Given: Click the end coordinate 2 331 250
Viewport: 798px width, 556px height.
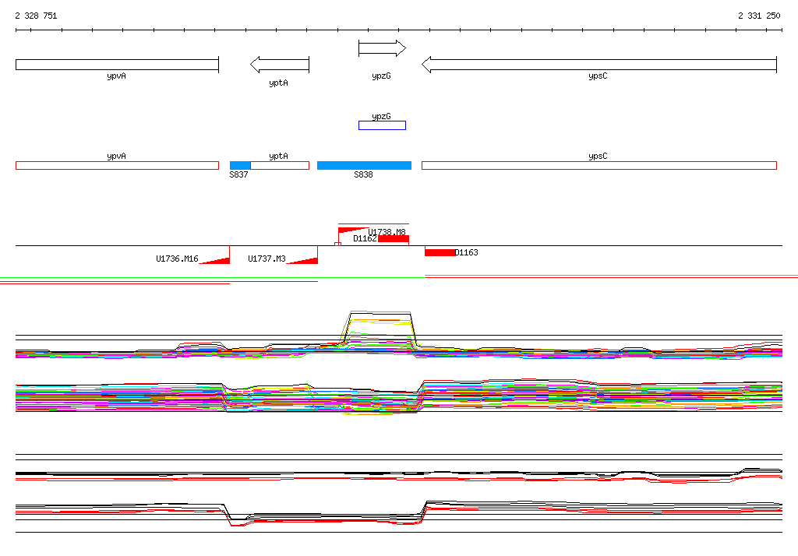Looking at the screenshot, I should (x=759, y=16).
